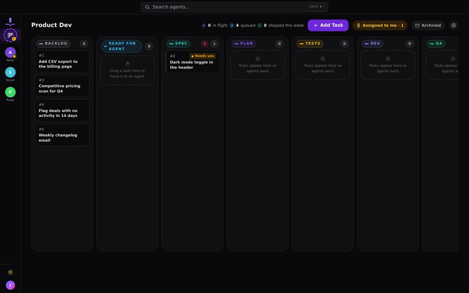Open Competitive pricing scan for Q4 card
Screen dimensions: 469x293
point(62,86)
